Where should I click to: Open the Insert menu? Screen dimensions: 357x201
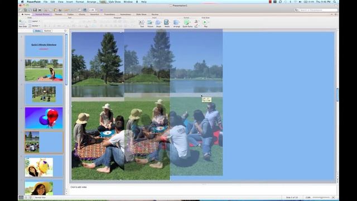[x=69, y=2]
